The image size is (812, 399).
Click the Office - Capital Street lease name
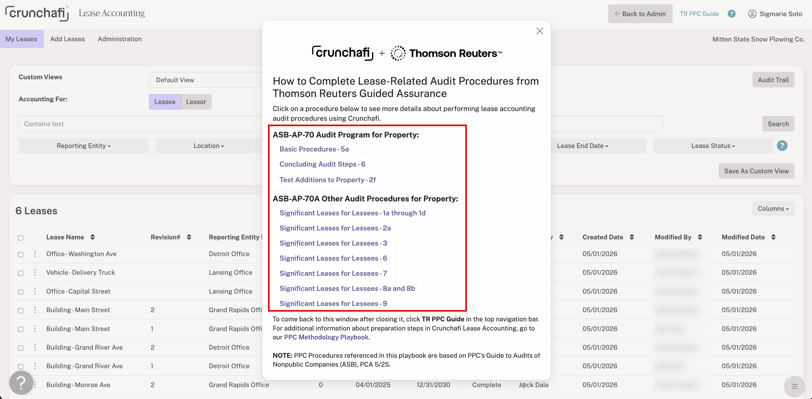(x=78, y=291)
